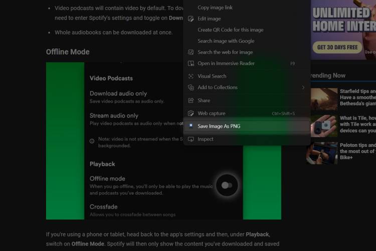The height and width of the screenshot is (251, 376).
Task: Click the Save Image As PNG extension icon
Action: click(191, 126)
